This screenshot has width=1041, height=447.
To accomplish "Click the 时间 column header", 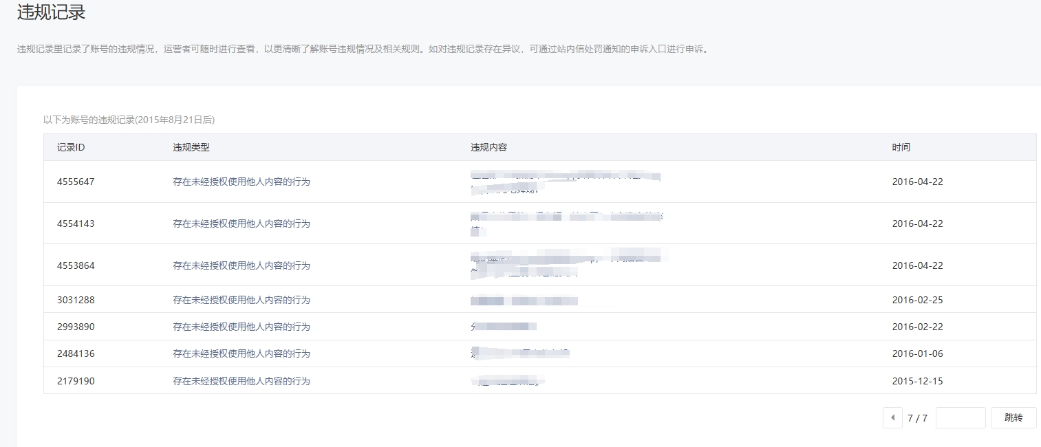I will [901, 147].
